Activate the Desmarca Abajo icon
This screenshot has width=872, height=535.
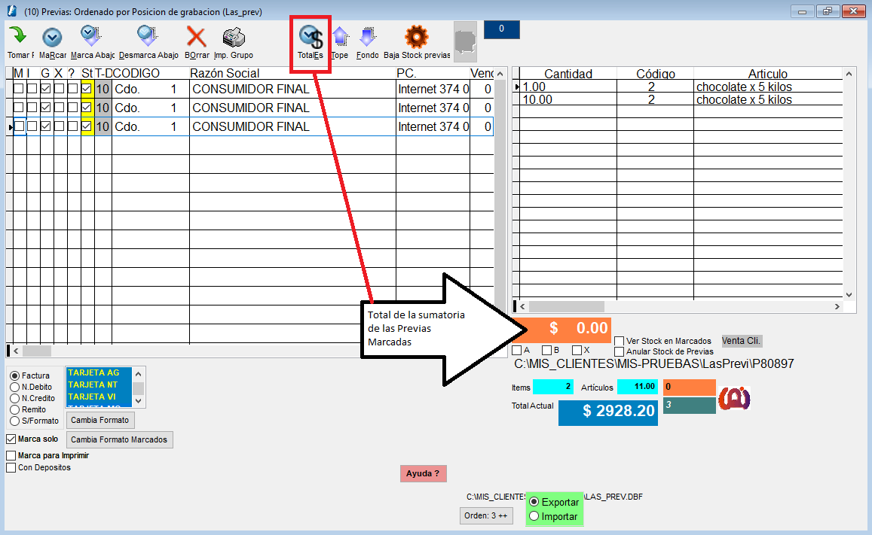pos(148,36)
